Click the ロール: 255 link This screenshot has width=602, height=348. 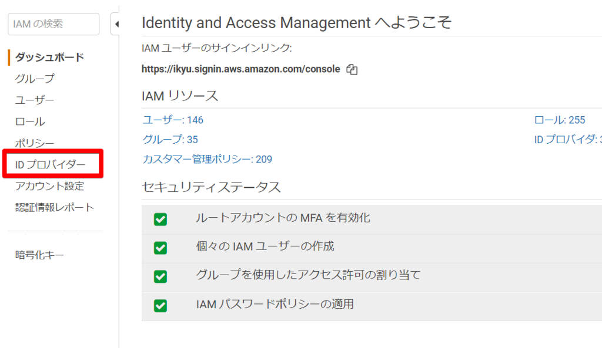click(559, 120)
